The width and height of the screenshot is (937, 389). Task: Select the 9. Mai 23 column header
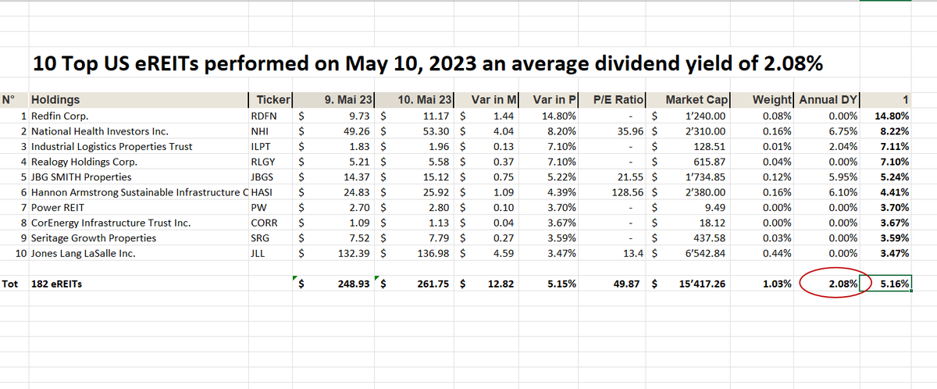[x=335, y=100]
